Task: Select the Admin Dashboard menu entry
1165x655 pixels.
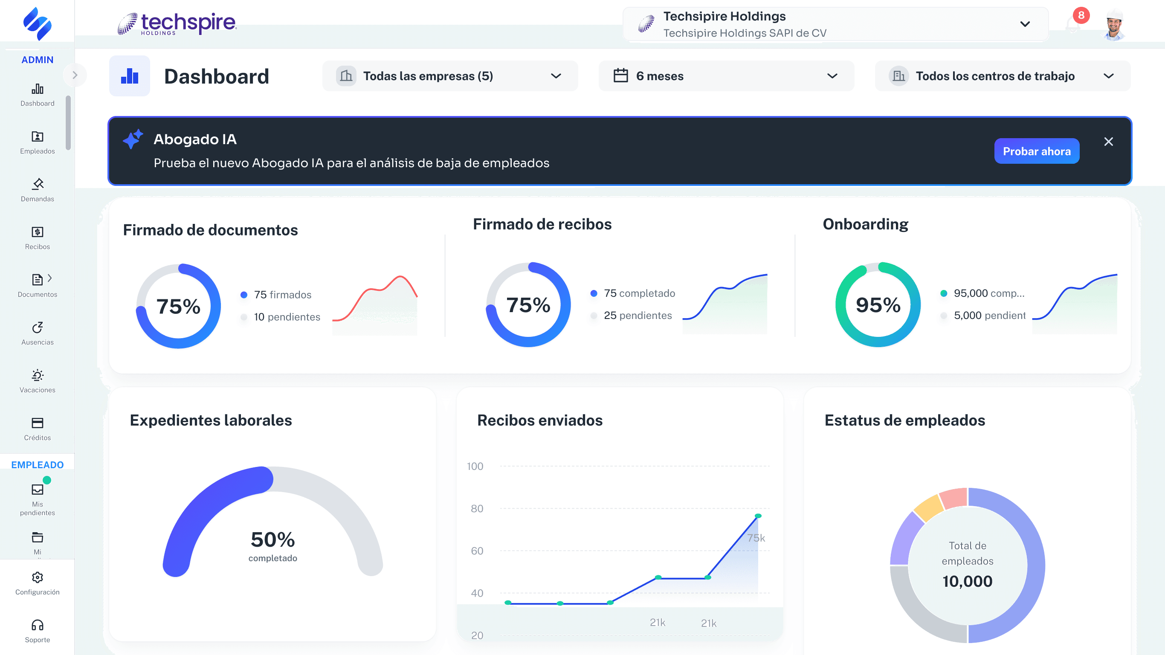Action: point(37,96)
